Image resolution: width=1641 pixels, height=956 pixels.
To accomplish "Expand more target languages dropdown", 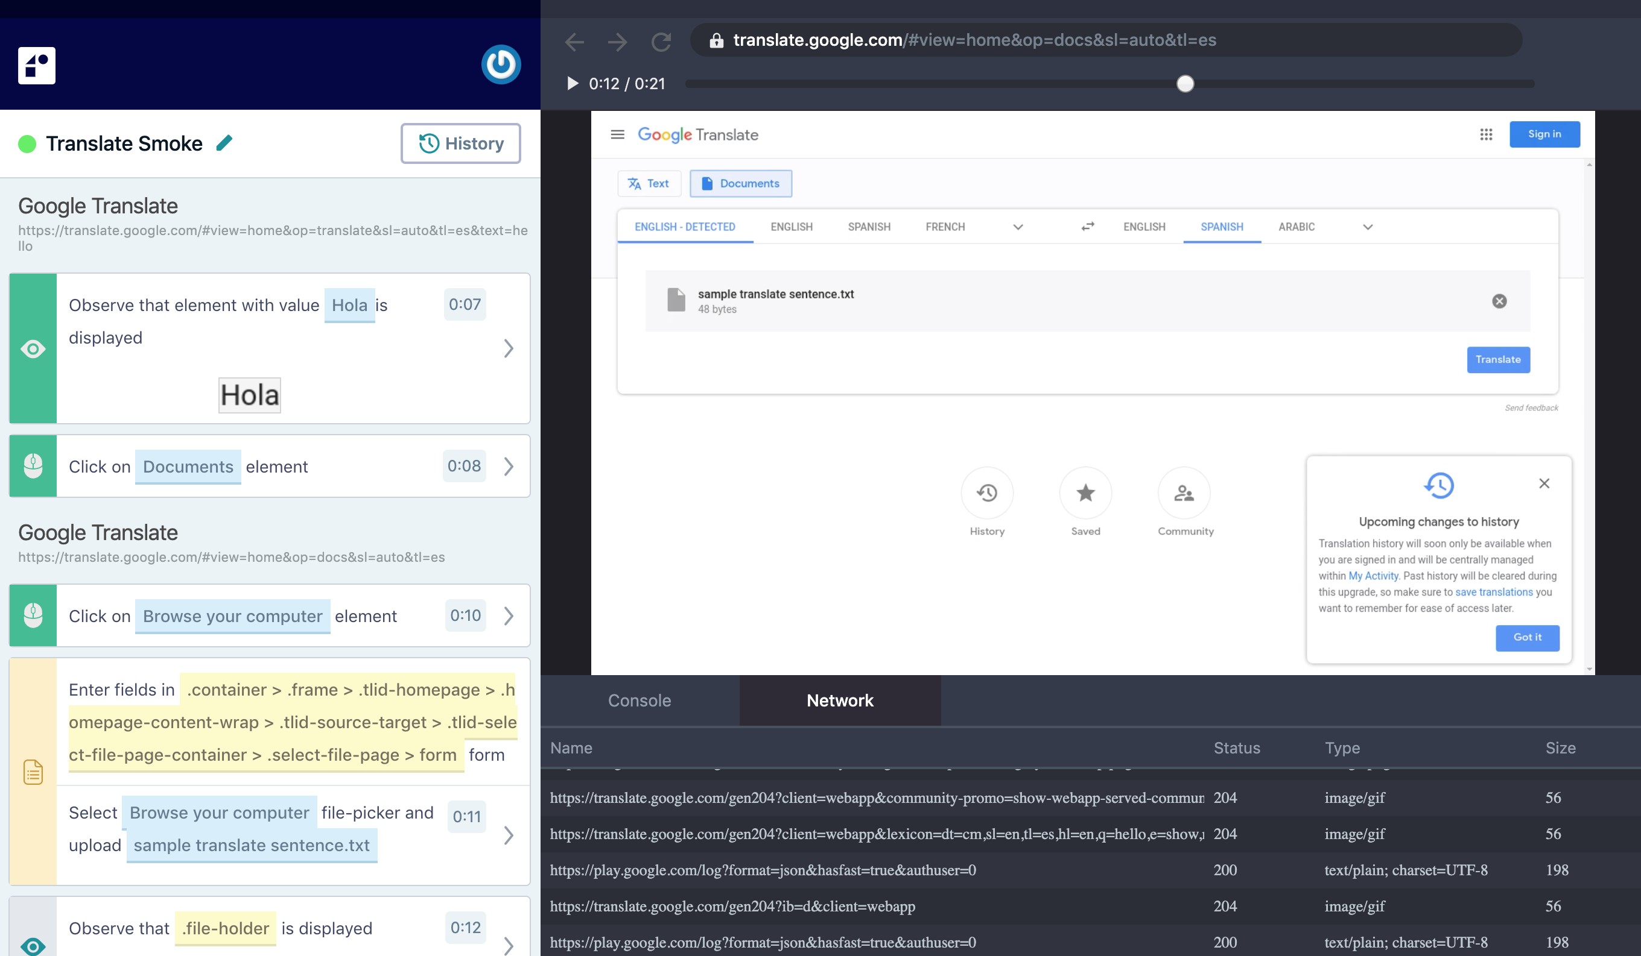I will tap(1368, 227).
